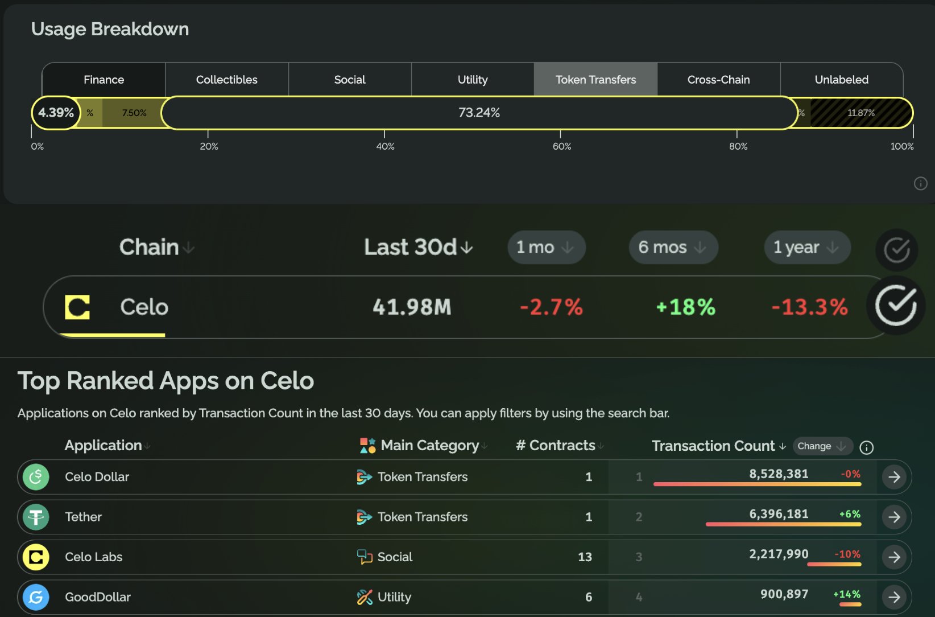Sort apps by Main Category header

coord(430,446)
